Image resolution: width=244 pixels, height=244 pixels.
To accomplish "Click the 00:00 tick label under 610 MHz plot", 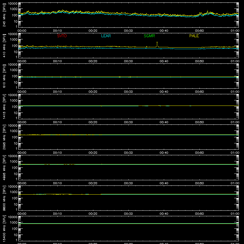I will click(22, 92).
